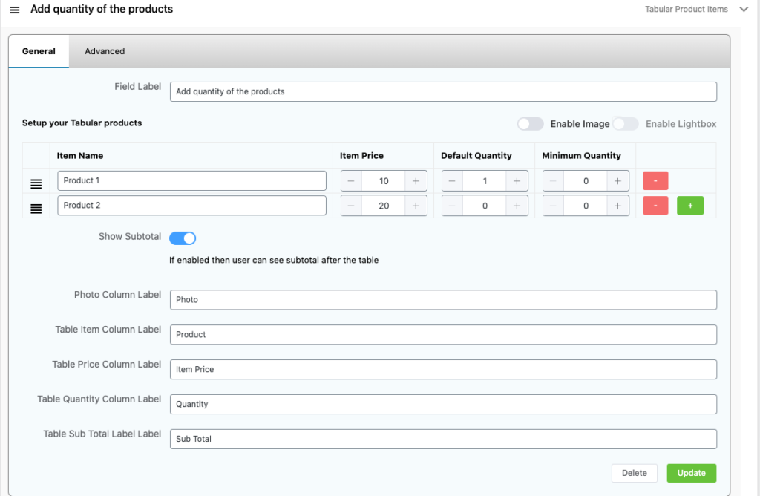Screen dimensions: 760x496
Task: Click the drag handle for Product 2 row
Action: (x=36, y=207)
